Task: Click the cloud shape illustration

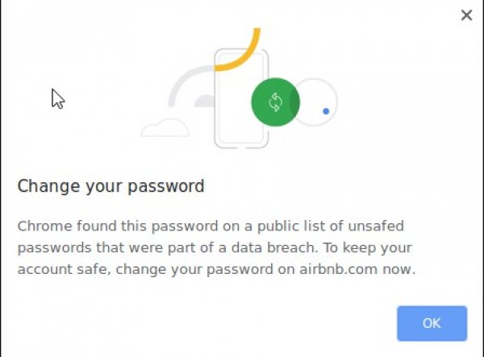Action: pos(165,128)
